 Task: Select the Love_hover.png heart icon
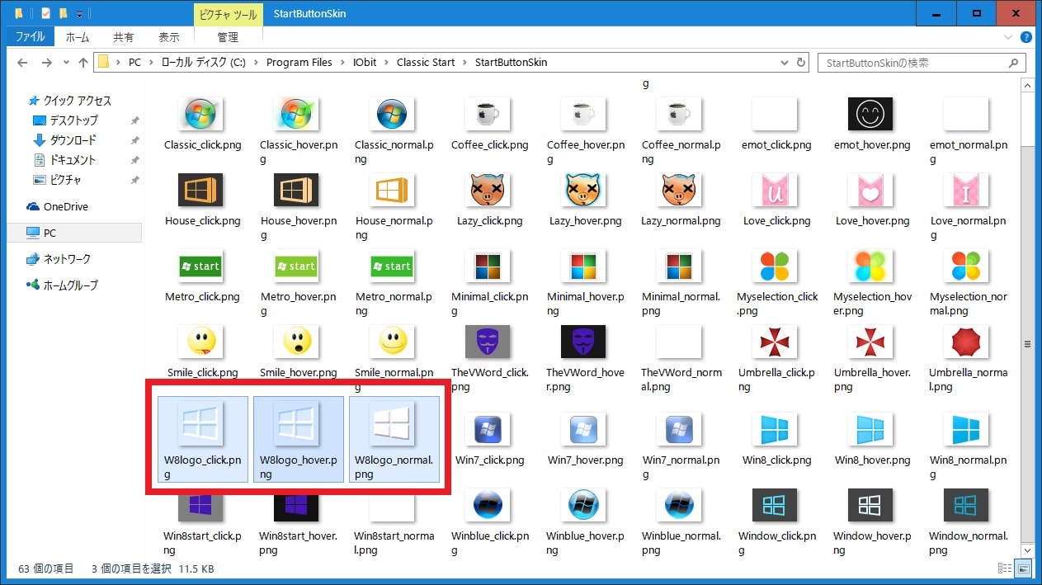870,190
